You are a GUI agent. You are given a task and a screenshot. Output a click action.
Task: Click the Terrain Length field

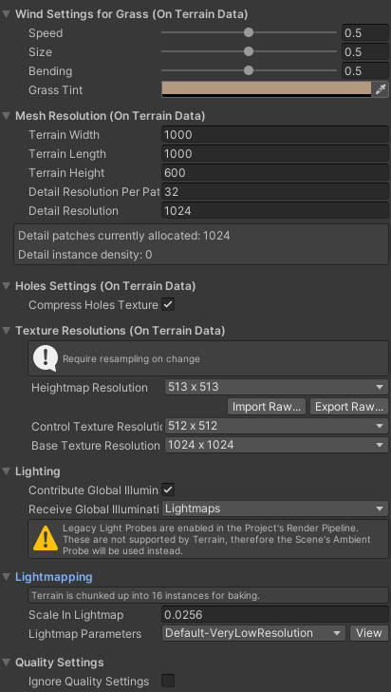pos(275,154)
